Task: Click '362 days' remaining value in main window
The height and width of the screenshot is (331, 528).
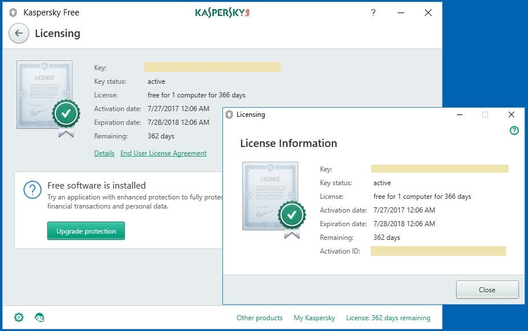Action: [161, 136]
